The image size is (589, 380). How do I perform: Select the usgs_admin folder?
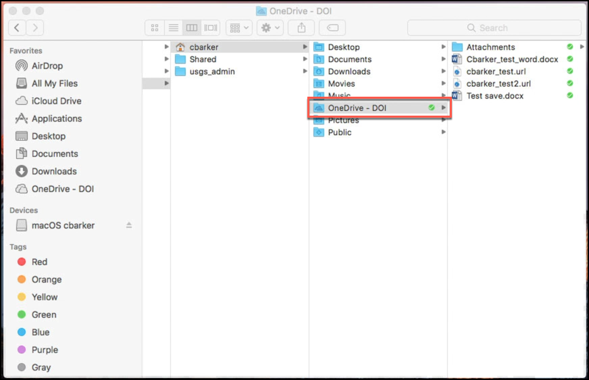click(x=240, y=72)
